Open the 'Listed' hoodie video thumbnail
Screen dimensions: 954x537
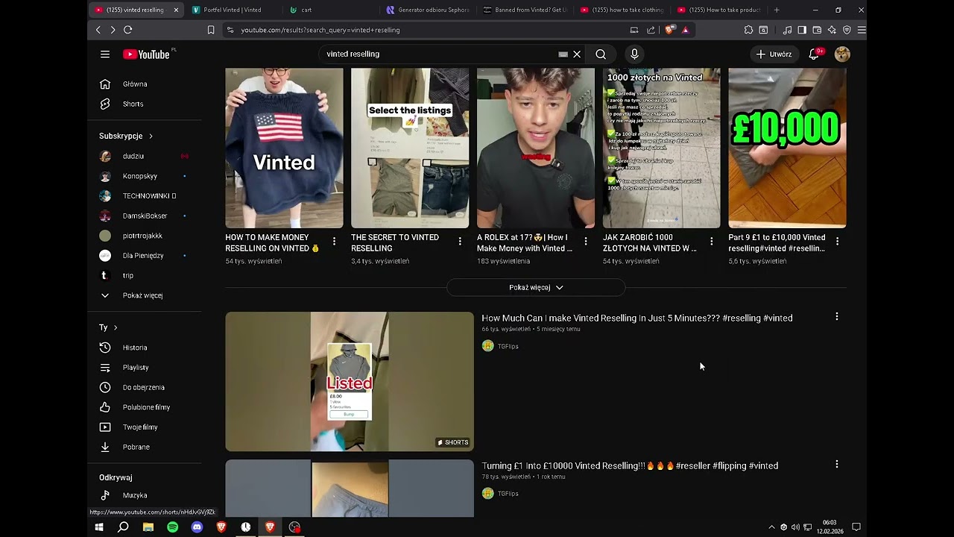(x=350, y=381)
